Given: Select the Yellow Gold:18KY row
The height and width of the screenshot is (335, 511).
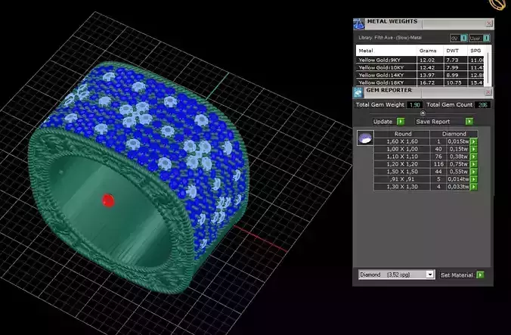Looking at the screenshot, I should pyautogui.click(x=421, y=82).
